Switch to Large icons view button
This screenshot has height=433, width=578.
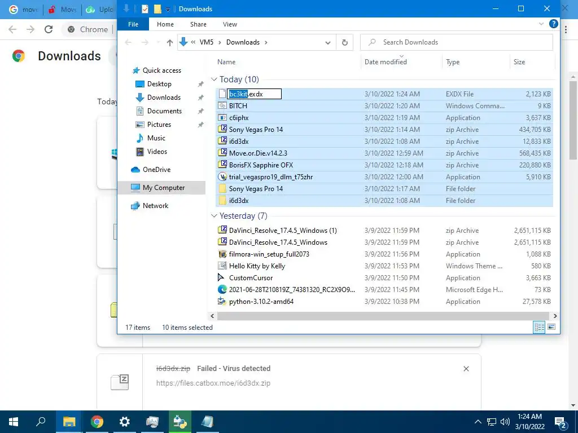click(x=551, y=327)
